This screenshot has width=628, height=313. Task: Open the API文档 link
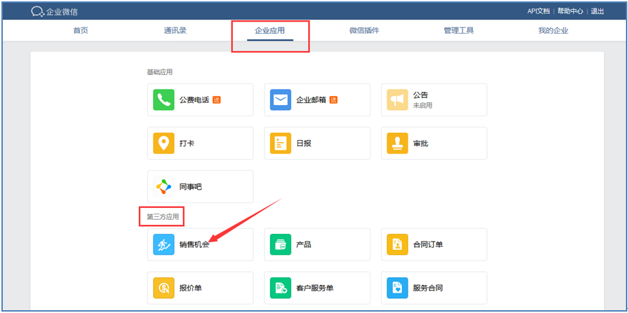[x=539, y=11]
